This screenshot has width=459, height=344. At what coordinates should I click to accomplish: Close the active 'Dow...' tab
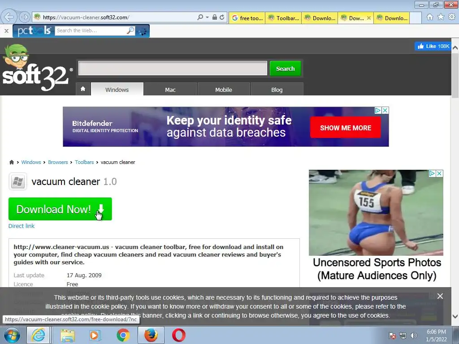tap(369, 18)
